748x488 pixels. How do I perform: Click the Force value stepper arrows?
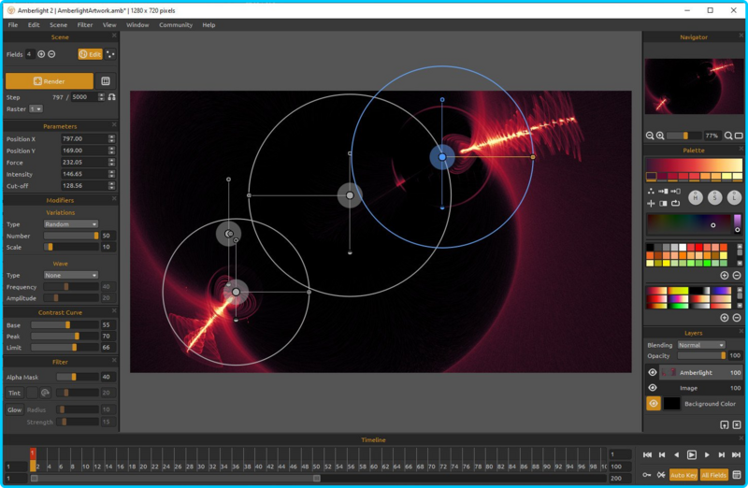111,162
